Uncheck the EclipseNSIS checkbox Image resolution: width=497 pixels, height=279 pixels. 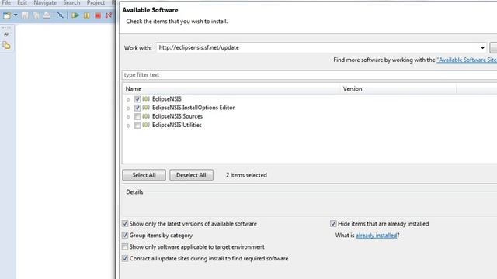point(137,99)
